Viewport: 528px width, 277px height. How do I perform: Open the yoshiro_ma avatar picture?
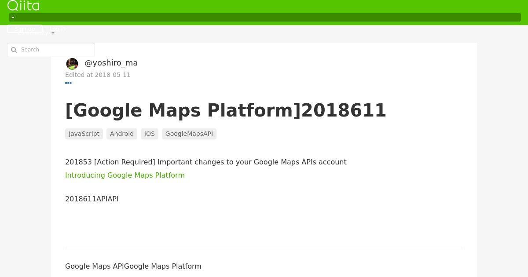[x=72, y=64]
